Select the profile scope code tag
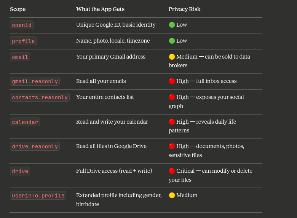 point(23,41)
